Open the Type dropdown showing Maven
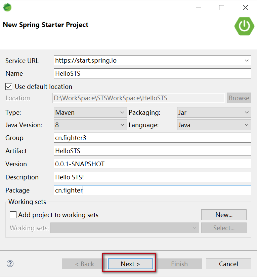Image resolution: width=257 pixels, height=277 pixels. 90,112
